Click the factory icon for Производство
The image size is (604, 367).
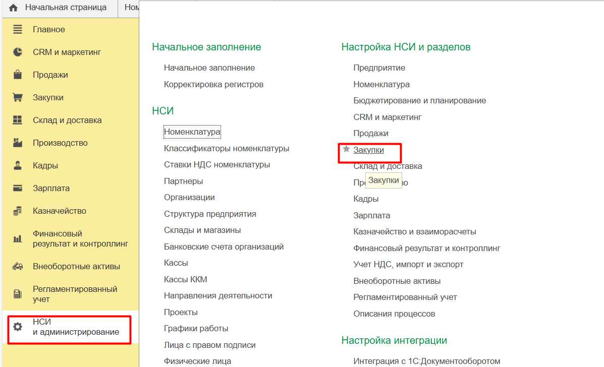coord(18,143)
